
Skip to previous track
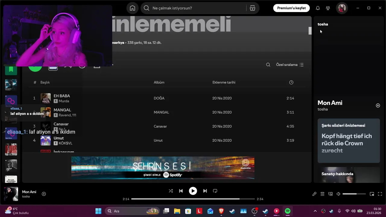point(181,191)
